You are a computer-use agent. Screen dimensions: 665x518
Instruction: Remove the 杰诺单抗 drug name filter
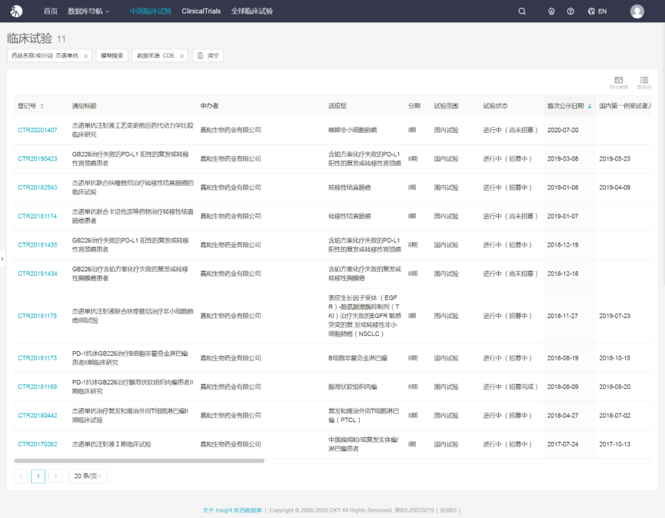[86, 56]
